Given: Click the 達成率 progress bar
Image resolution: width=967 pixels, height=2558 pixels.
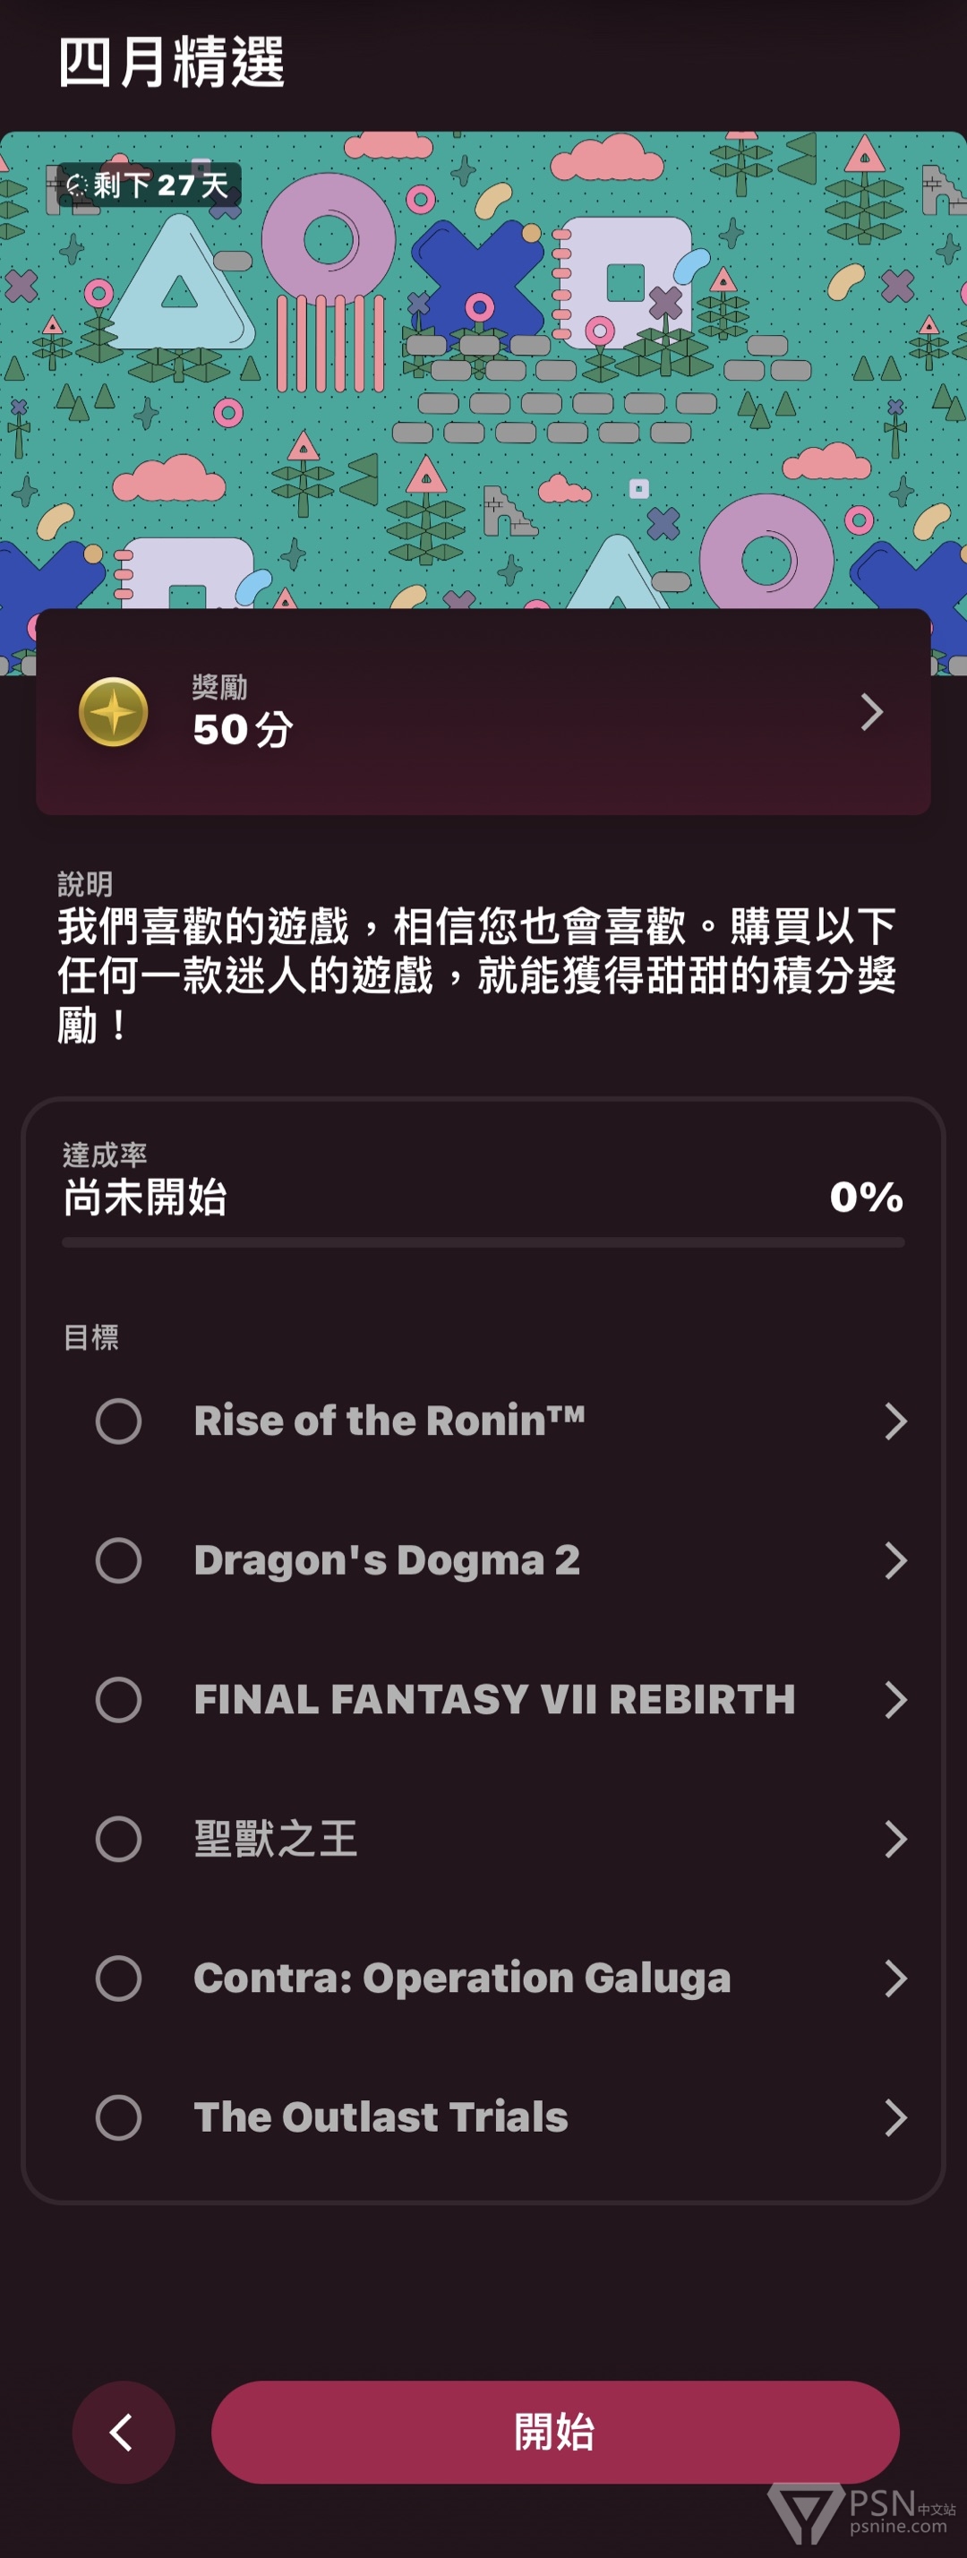Looking at the screenshot, I should (x=483, y=1242).
